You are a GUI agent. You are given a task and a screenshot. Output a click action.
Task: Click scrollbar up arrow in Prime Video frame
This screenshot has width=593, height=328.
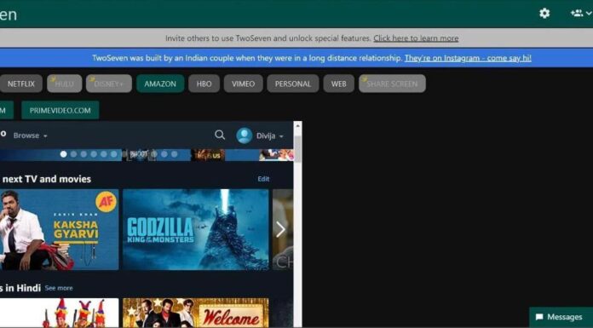(x=297, y=126)
